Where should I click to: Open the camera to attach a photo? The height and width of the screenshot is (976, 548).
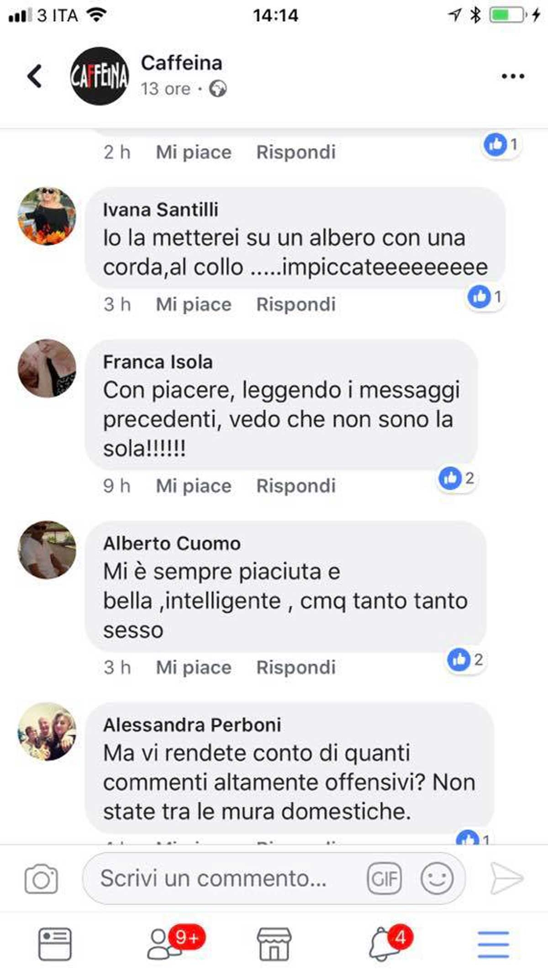pos(41,878)
